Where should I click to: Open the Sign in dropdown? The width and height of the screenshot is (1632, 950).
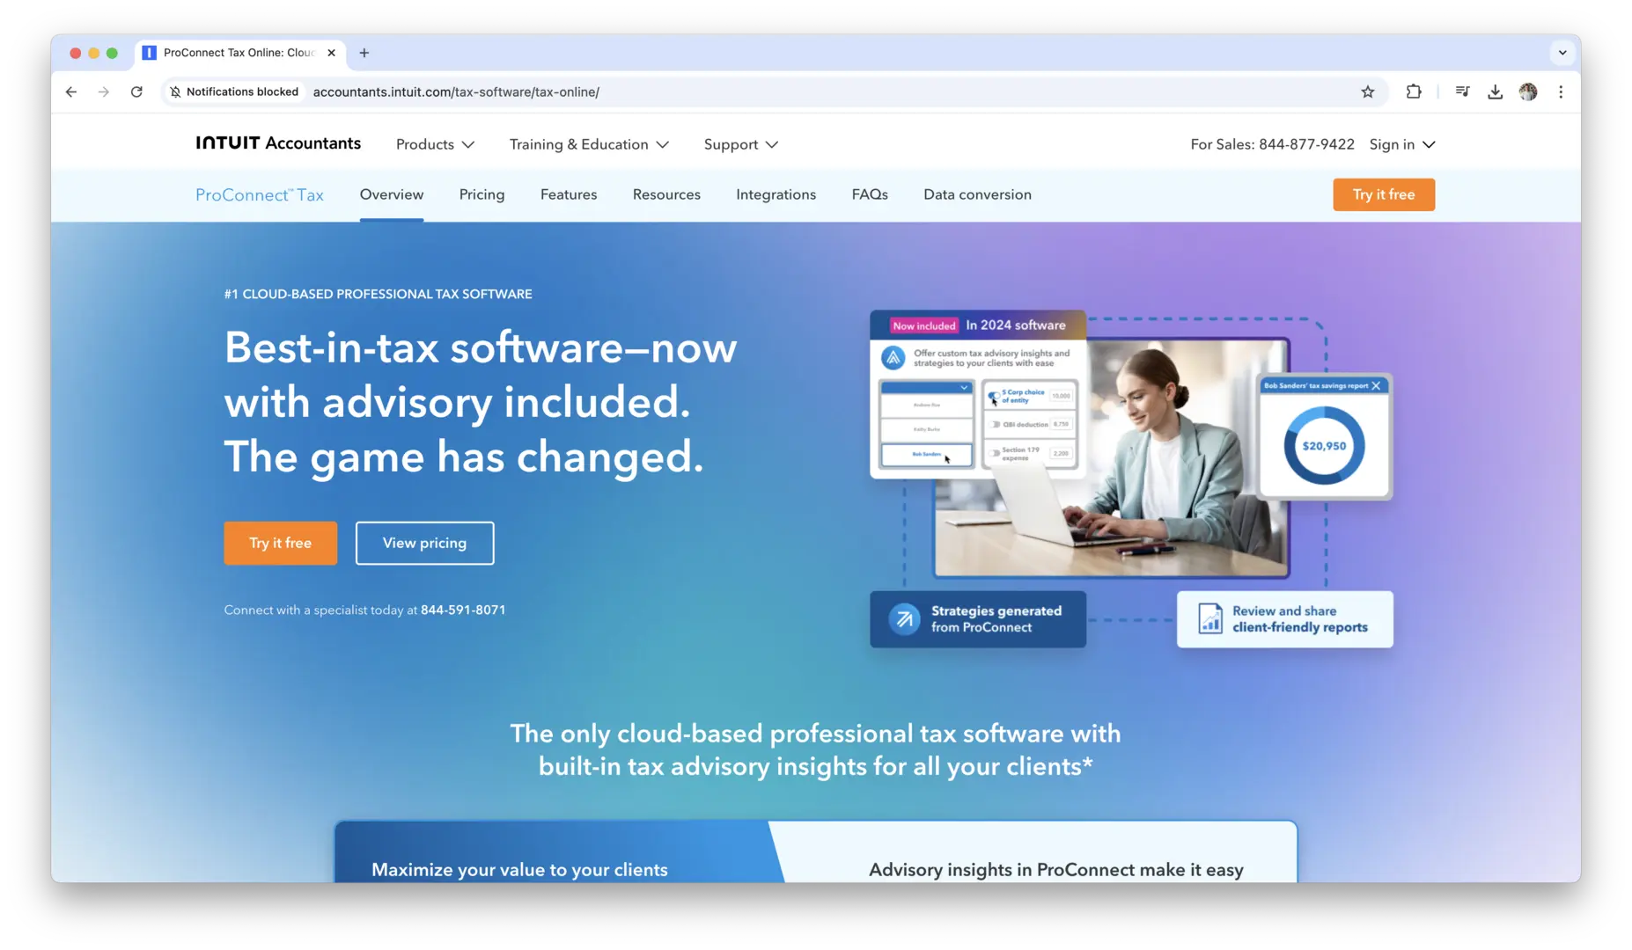1401,144
